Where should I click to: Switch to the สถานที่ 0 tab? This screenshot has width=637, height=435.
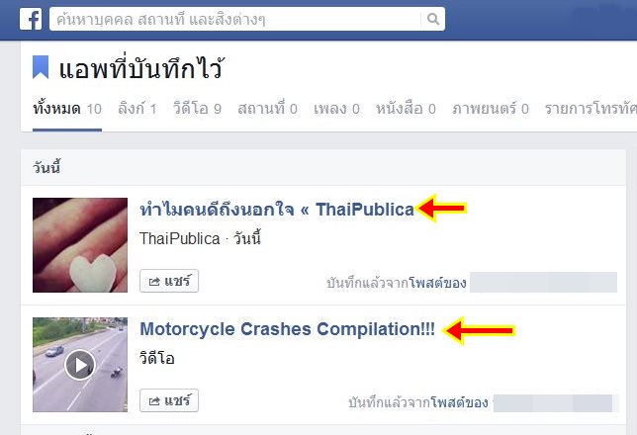pos(267,109)
